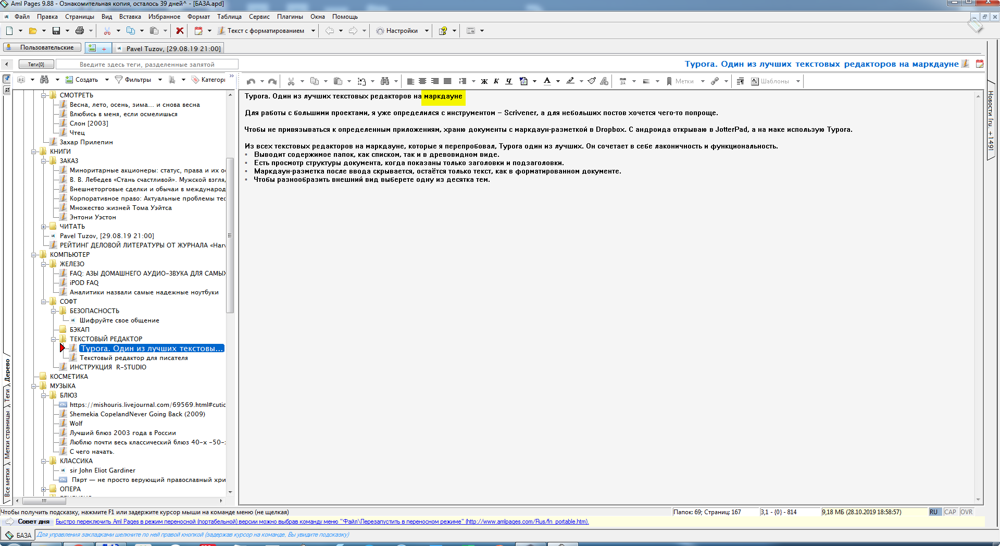Open the calendar date icon in main toolbar
This screenshot has height=546, width=1000.
(198, 31)
